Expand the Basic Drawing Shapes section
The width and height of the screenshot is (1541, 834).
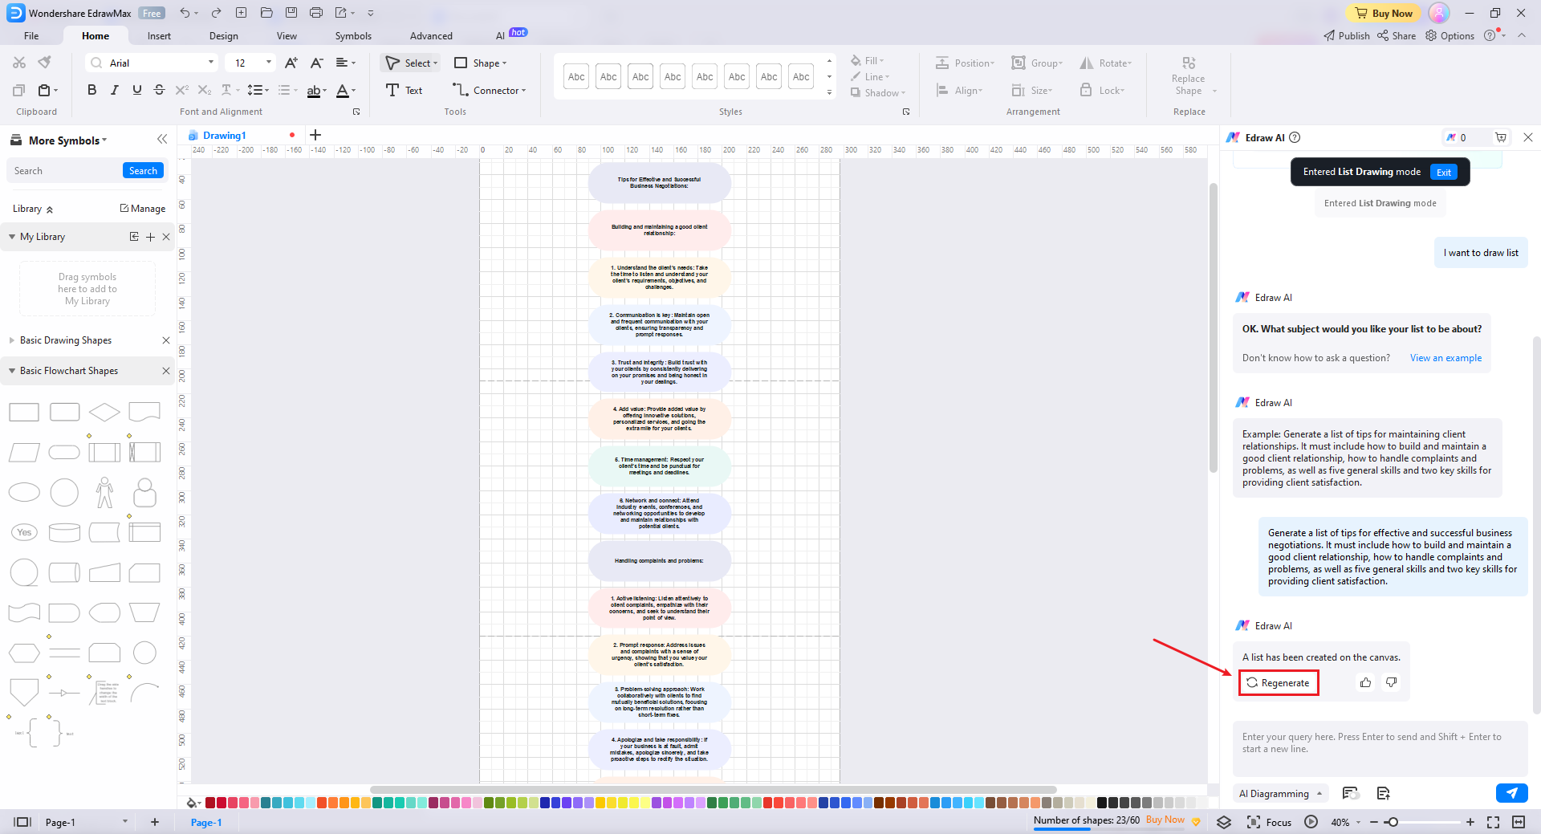[x=12, y=340]
